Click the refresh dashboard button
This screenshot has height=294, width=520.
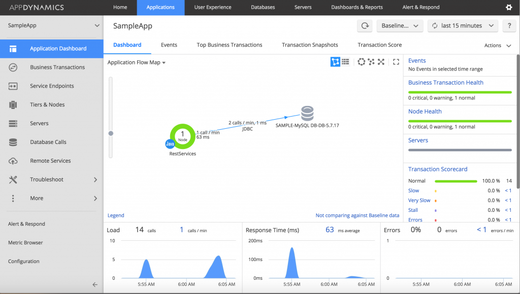coord(365,26)
